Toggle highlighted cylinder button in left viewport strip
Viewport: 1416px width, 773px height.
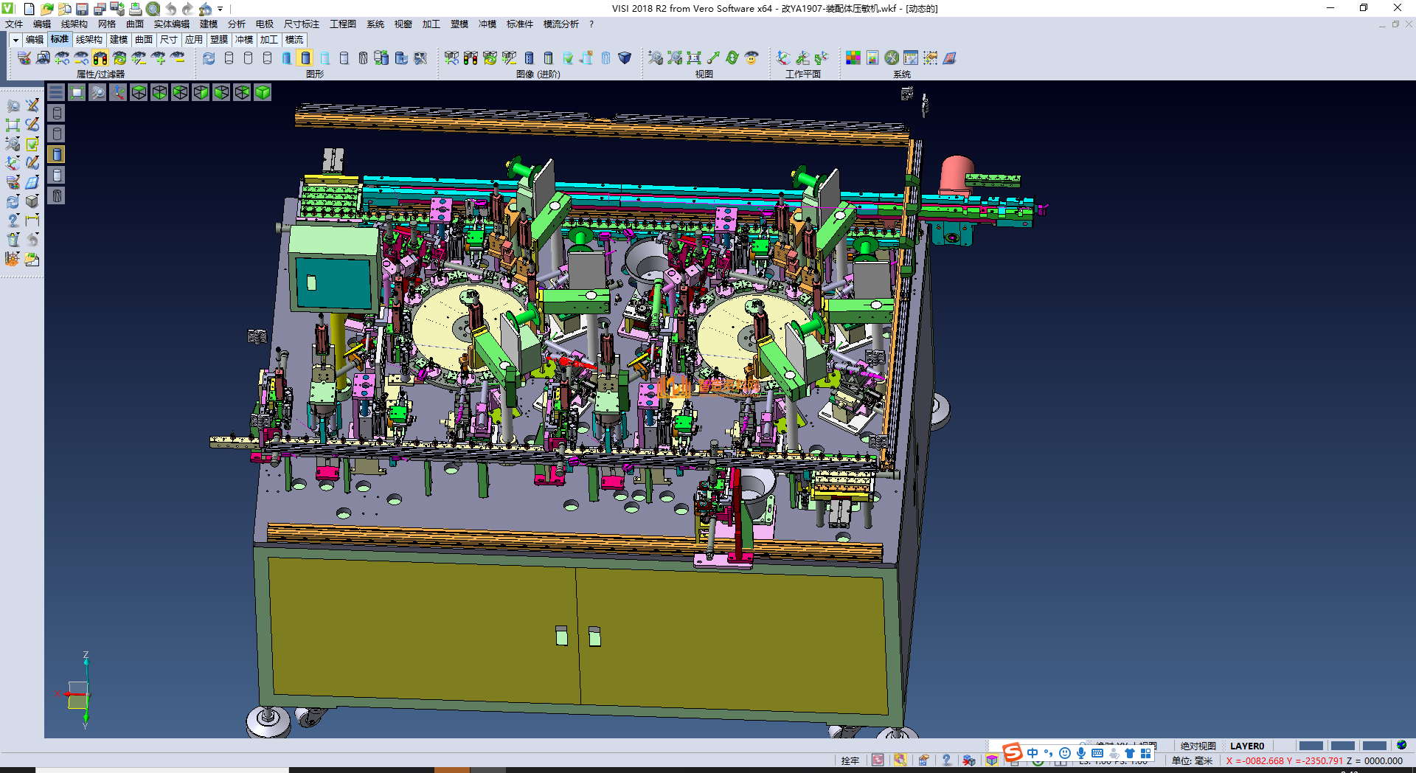pyautogui.click(x=57, y=154)
